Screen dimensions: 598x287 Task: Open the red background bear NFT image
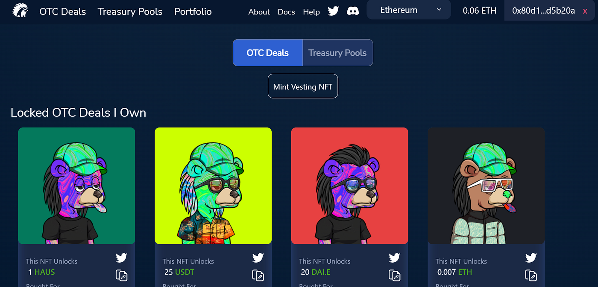point(350,186)
